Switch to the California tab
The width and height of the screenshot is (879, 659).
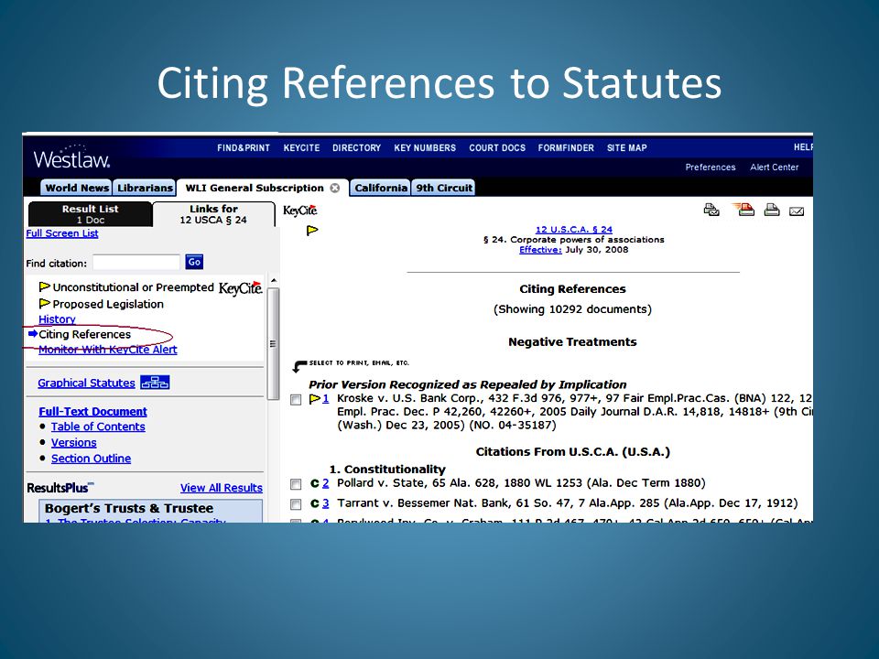coord(381,188)
